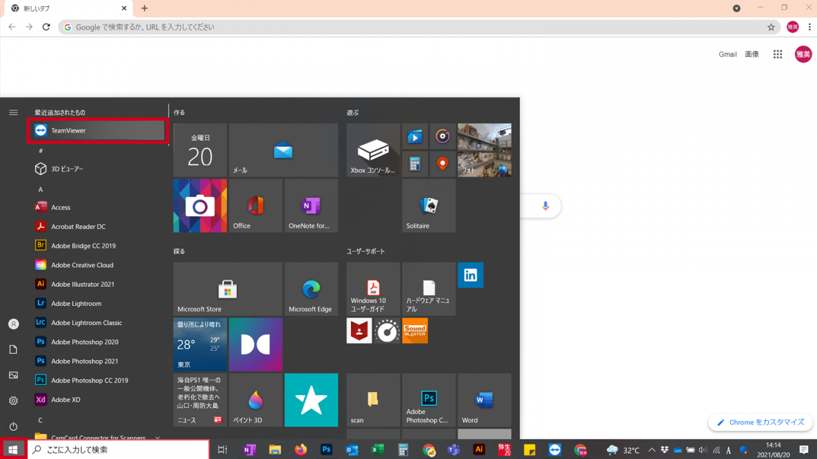Viewport: 817px width, 459px height.
Task: Open Microsoft Teams from the taskbar
Action: (x=454, y=450)
